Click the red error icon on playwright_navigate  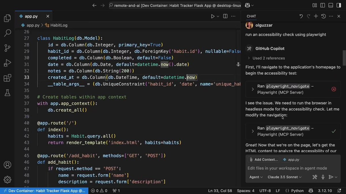point(334,89)
